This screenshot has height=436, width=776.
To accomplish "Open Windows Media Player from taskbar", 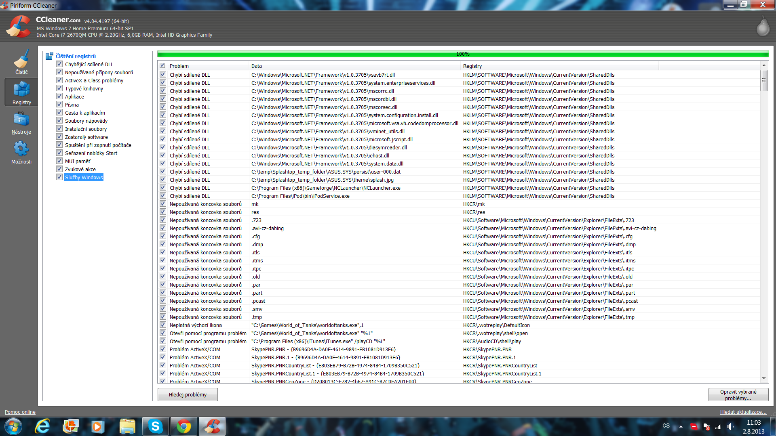I will click(97, 426).
